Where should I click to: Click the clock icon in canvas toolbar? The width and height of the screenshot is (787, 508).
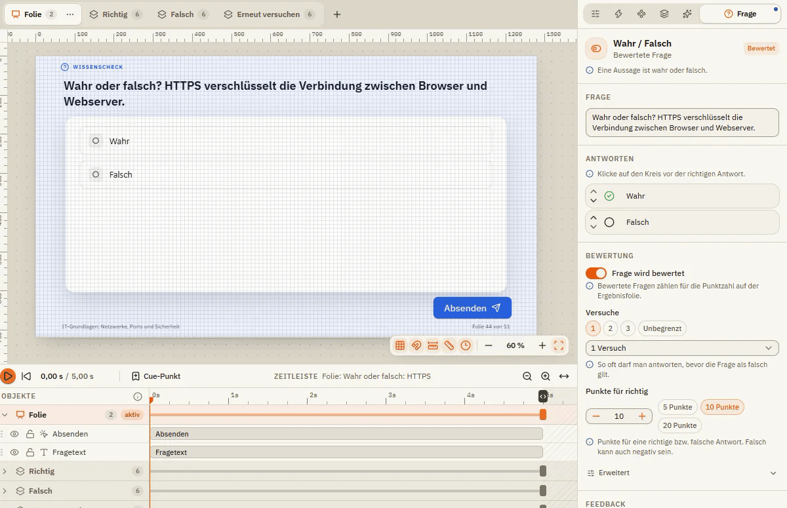tap(466, 345)
